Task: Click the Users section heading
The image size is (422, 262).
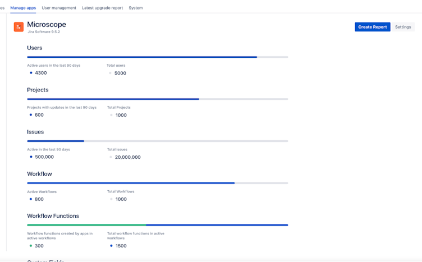Action: click(34, 48)
